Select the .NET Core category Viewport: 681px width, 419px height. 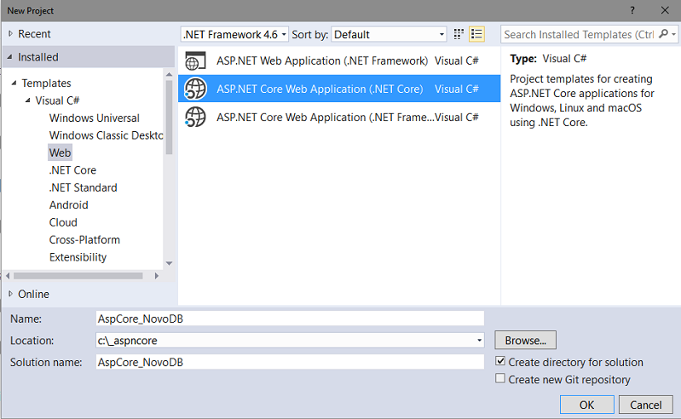pyautogui.click(x=72, y=170)
